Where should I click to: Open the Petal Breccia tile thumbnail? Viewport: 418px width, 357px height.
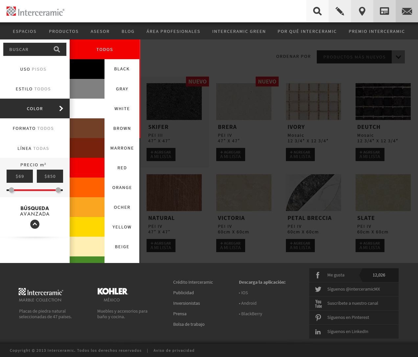pyautogui.click(x=313, y=193)
